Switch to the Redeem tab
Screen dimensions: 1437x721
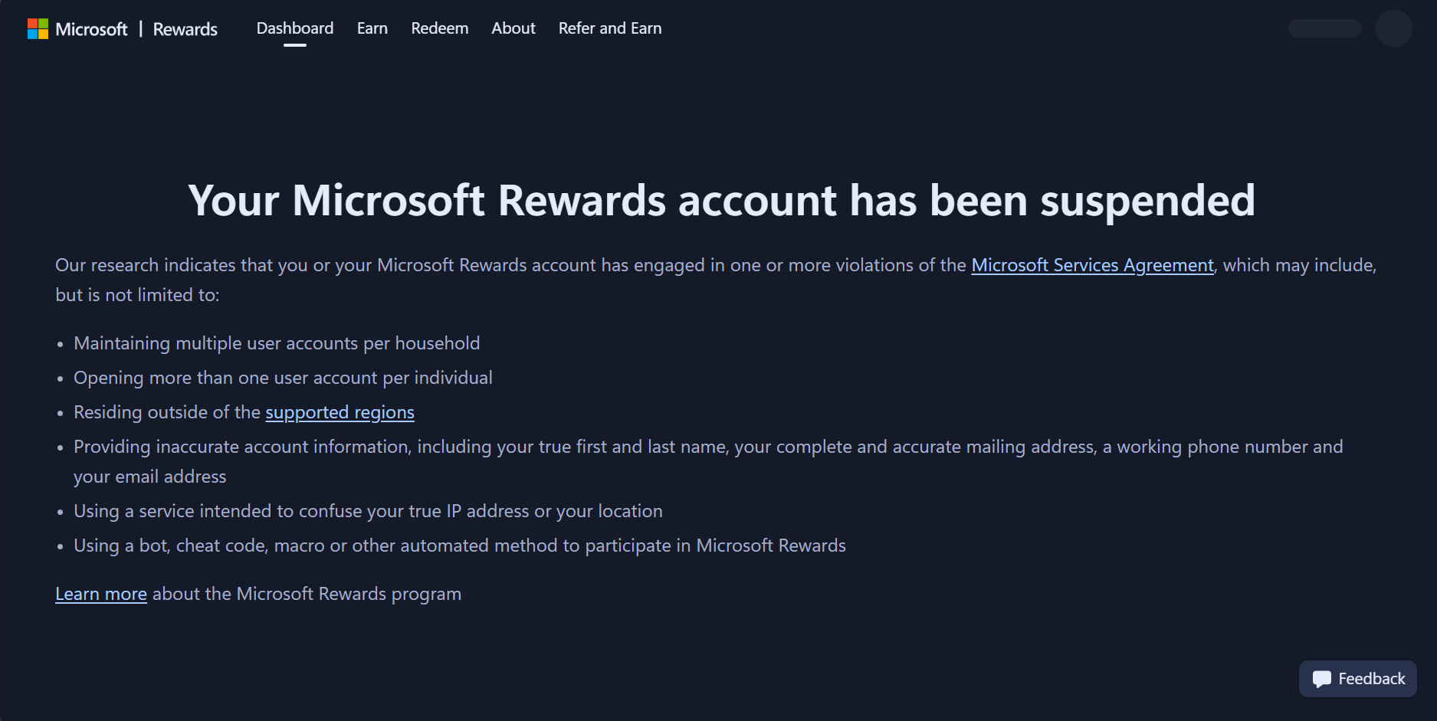[x=440, y=28]
